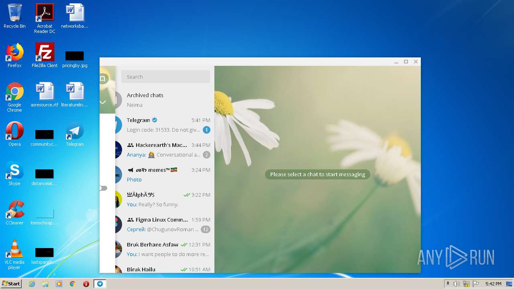514x289 pixels.
Task: Click the Telegram Search field
Action: point(165,77)
